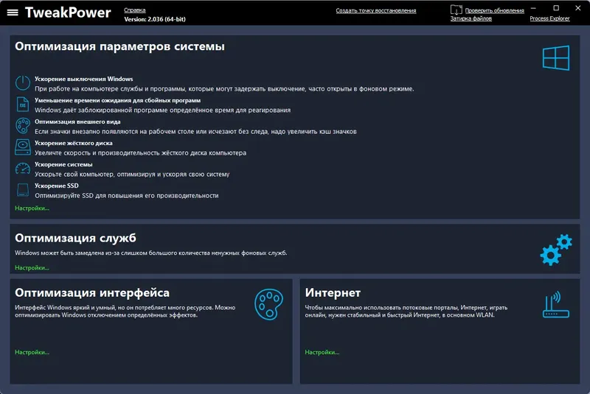Select Ускорение SSD entry
590x394 pixels.
tap(57, 186)
